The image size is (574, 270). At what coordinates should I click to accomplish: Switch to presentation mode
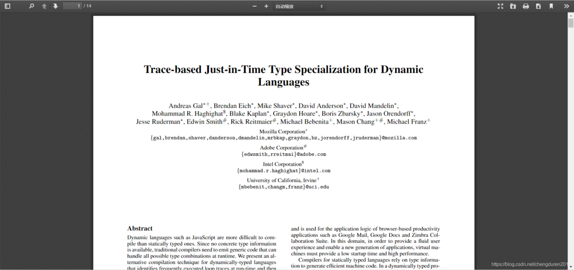500,6
